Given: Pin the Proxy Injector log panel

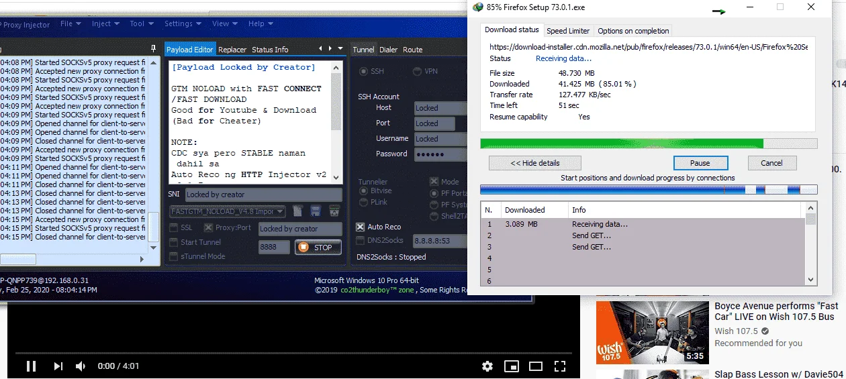Looking at the screenshot, I should point(154,49).
